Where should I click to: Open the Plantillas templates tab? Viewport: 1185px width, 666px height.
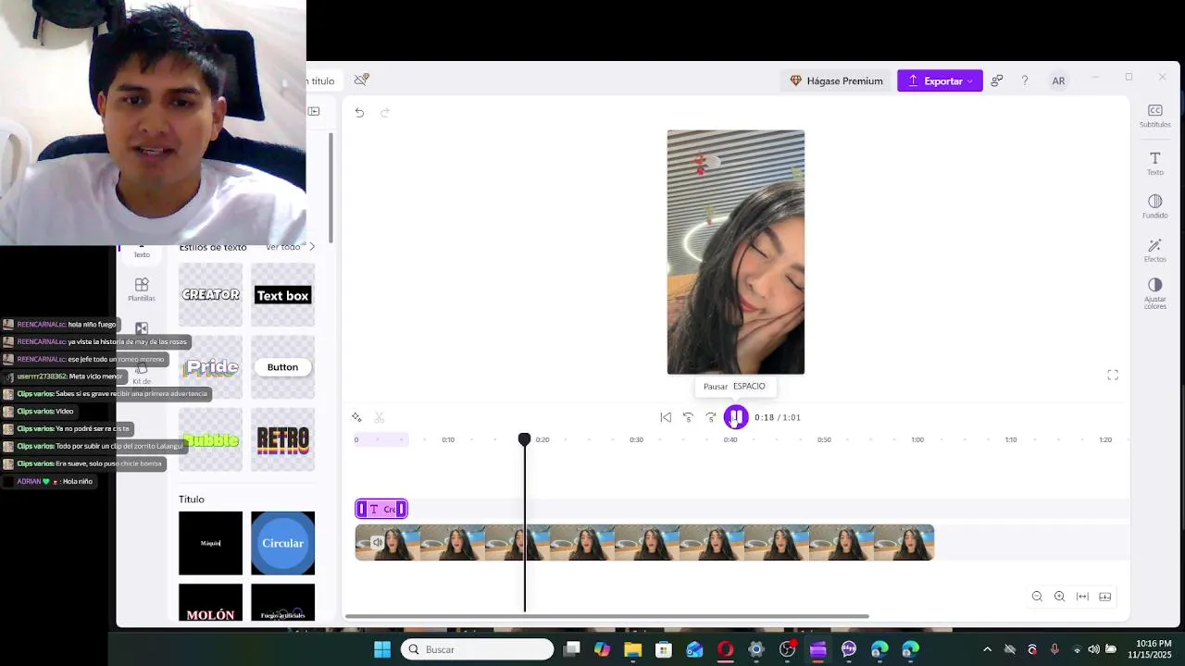click(142, 290)
